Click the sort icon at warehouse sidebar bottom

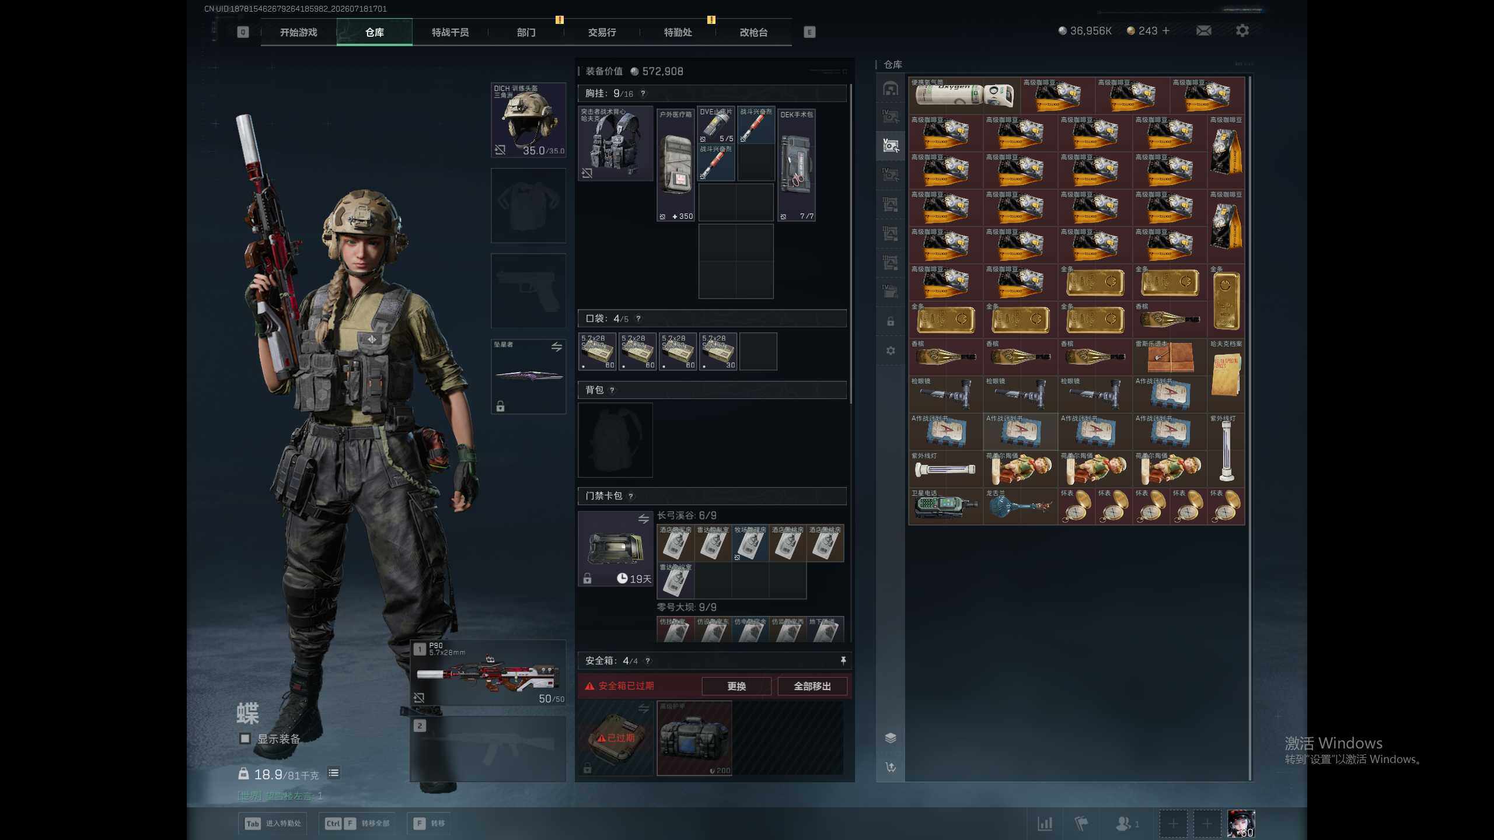tap(891, 767)
